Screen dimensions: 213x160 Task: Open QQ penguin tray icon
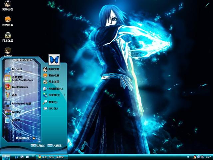195,157
